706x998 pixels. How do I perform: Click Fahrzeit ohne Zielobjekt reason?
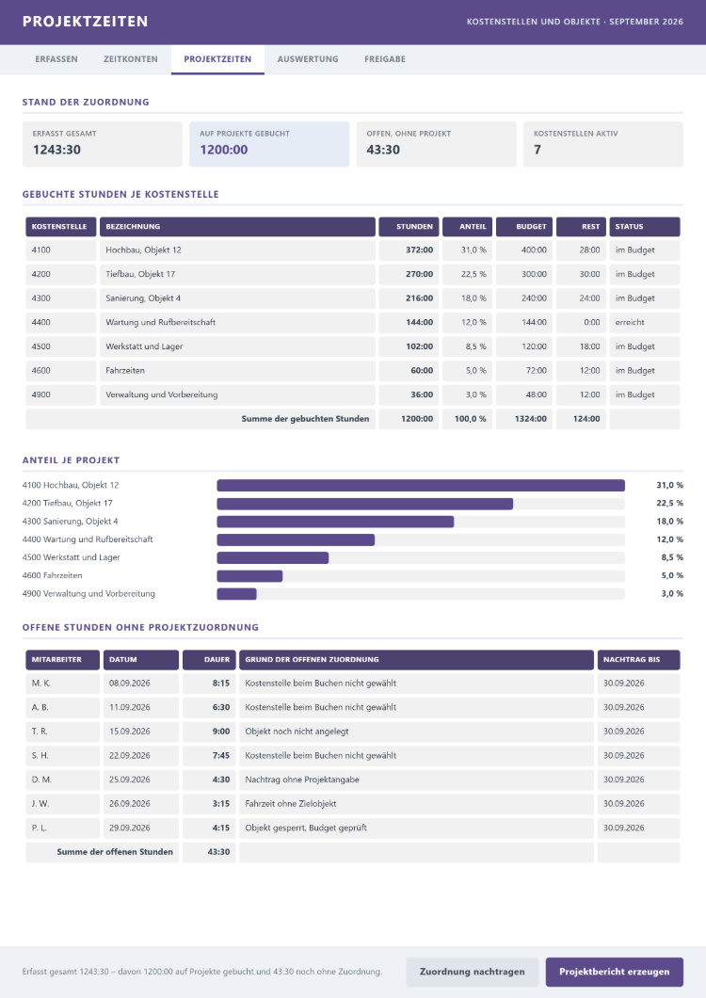coord(416,804)
